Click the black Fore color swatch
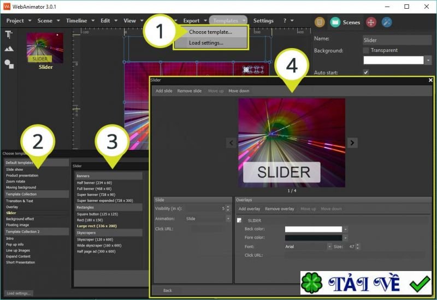 click(313, 238)
